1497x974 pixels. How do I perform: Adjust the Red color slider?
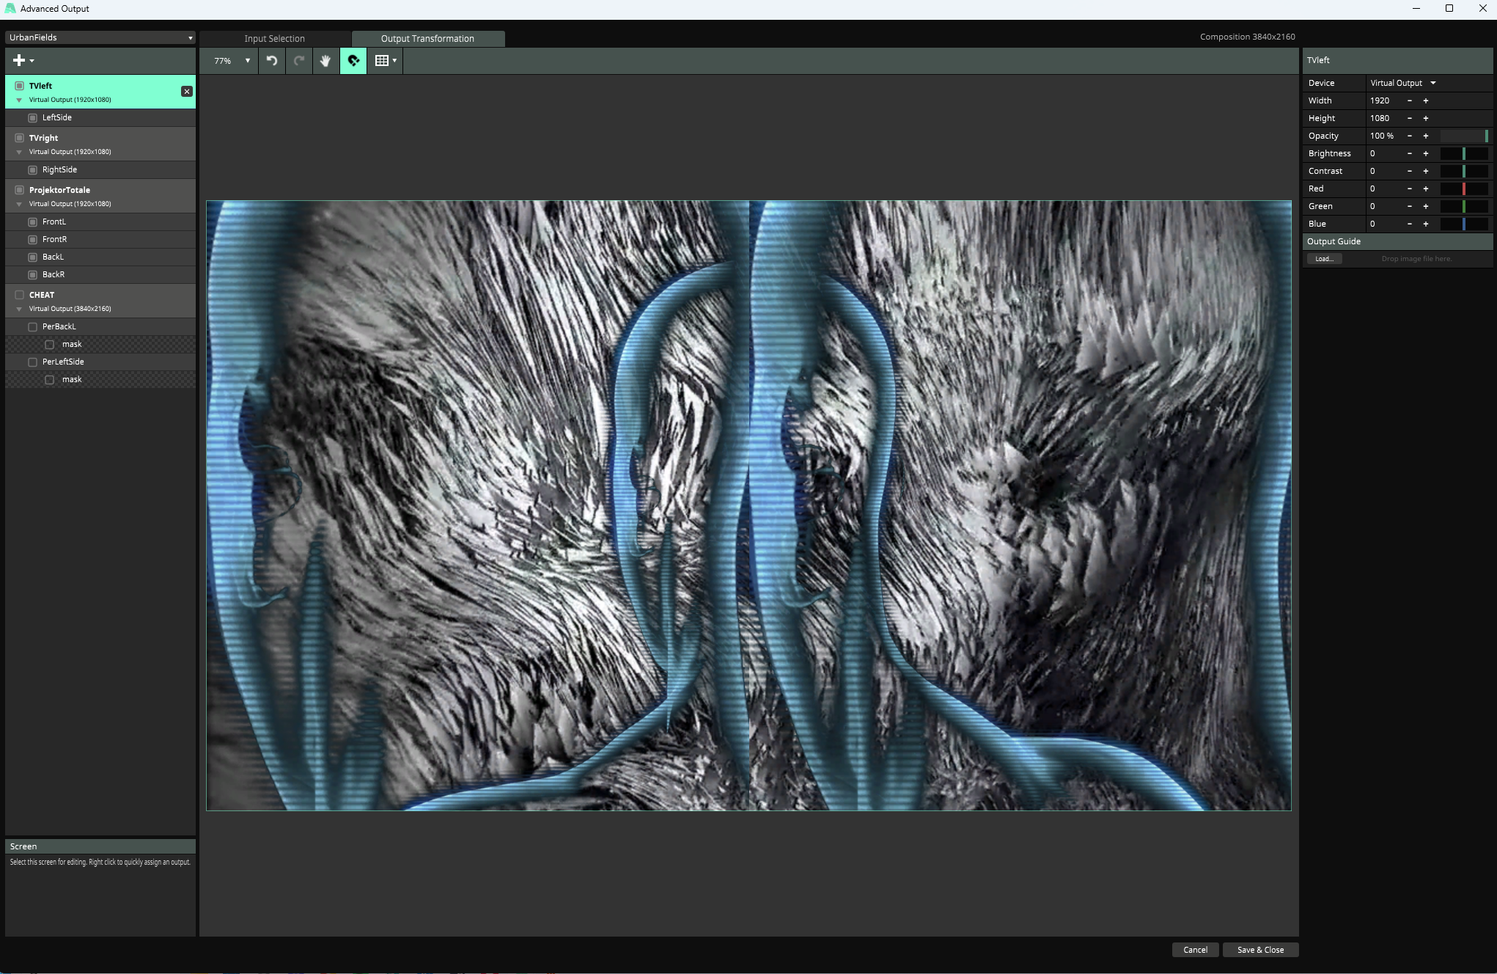tap(1464, 189)
